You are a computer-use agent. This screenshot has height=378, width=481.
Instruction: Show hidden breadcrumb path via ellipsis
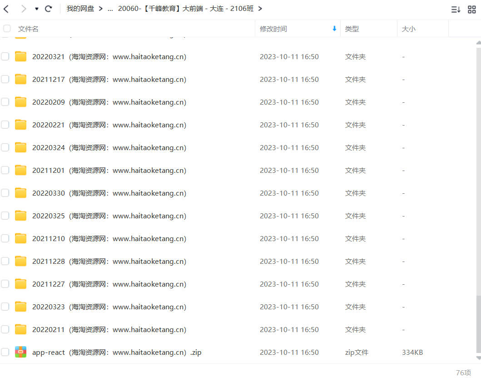(x=110, y=9)
